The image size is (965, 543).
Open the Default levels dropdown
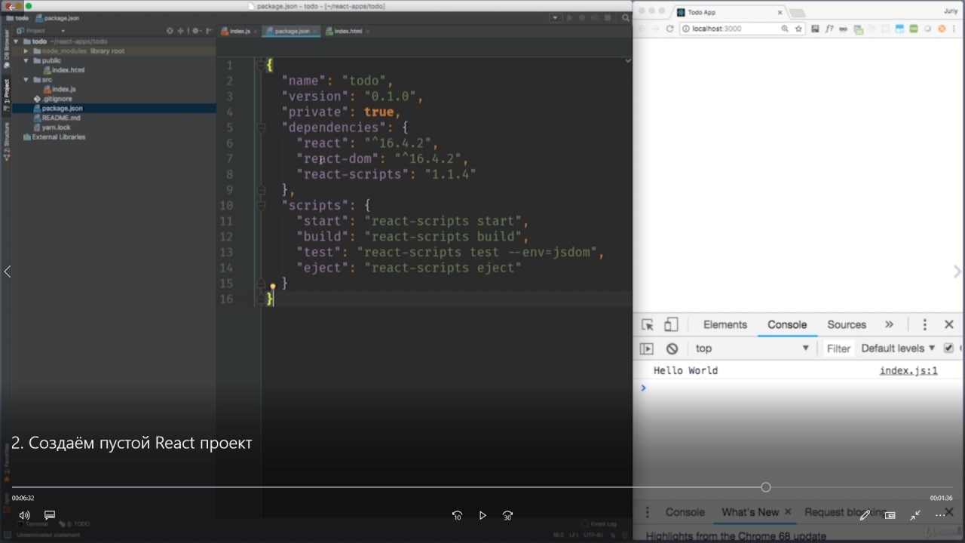(x=898, y=348)
